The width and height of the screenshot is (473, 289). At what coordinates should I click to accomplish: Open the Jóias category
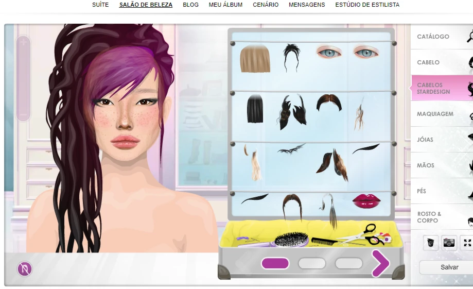click(x=442, y=140)
